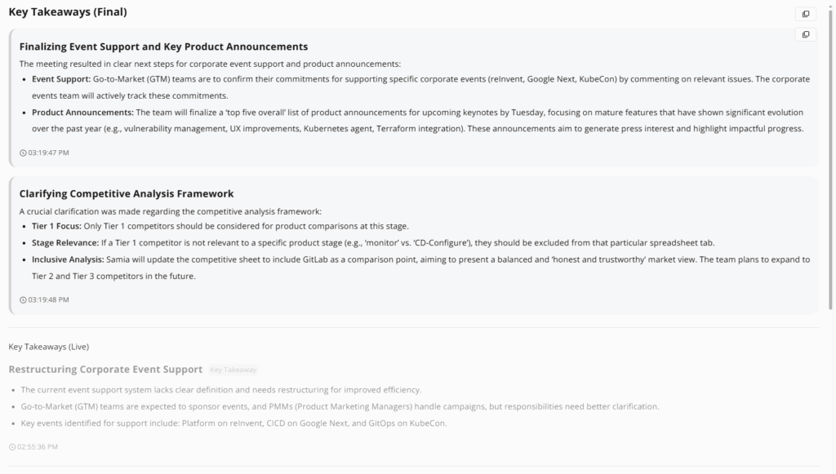This screenshot has width=836, height=474.
Task: Click the copy icon above the first takeaway card
Action: (x=806, y=13)
